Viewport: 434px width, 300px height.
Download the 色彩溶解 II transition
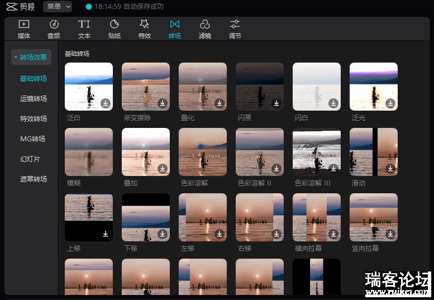276,169
